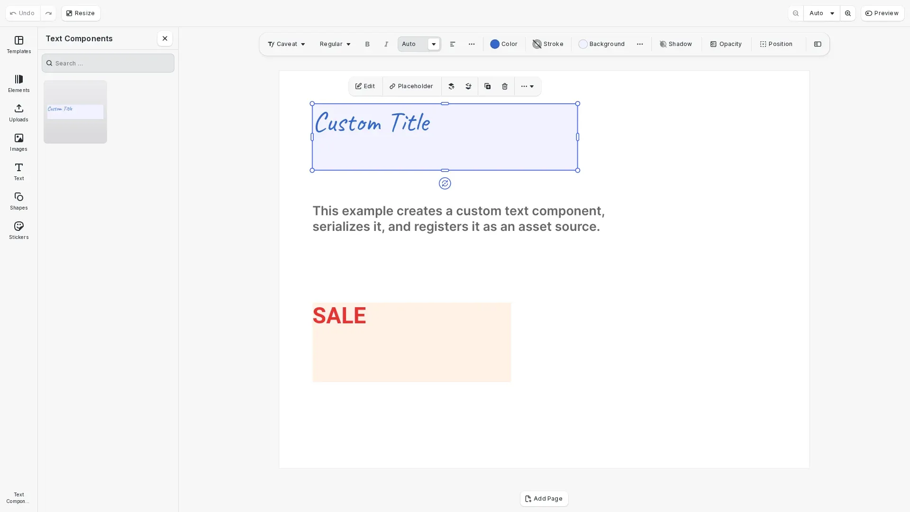The height and width of the screenshot is (512, 910).
Task: Click the Add Page button
Action: click(544, 498)
